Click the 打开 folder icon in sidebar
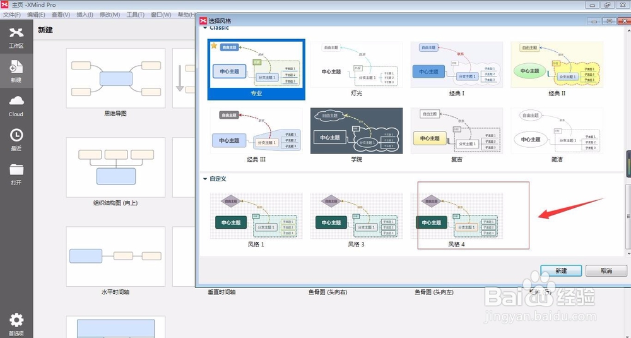This screenshot has height=338, width=631. [16, 174]
